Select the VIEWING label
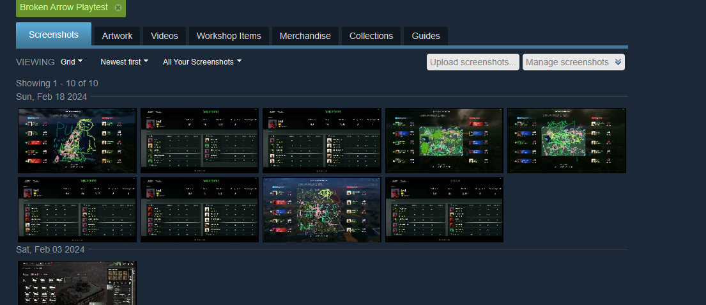The height and width of the screenshot is (305, 706). coord(35,62)
